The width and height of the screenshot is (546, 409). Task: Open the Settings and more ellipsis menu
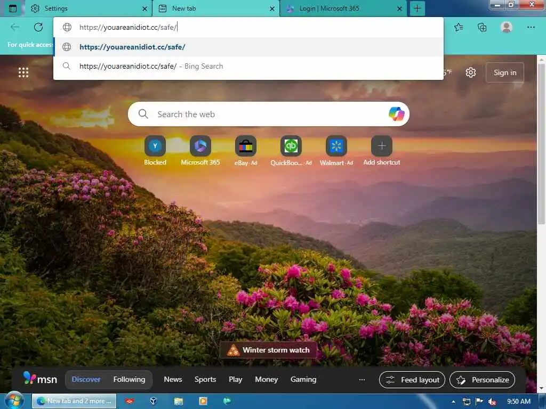(x=531, y=27)
